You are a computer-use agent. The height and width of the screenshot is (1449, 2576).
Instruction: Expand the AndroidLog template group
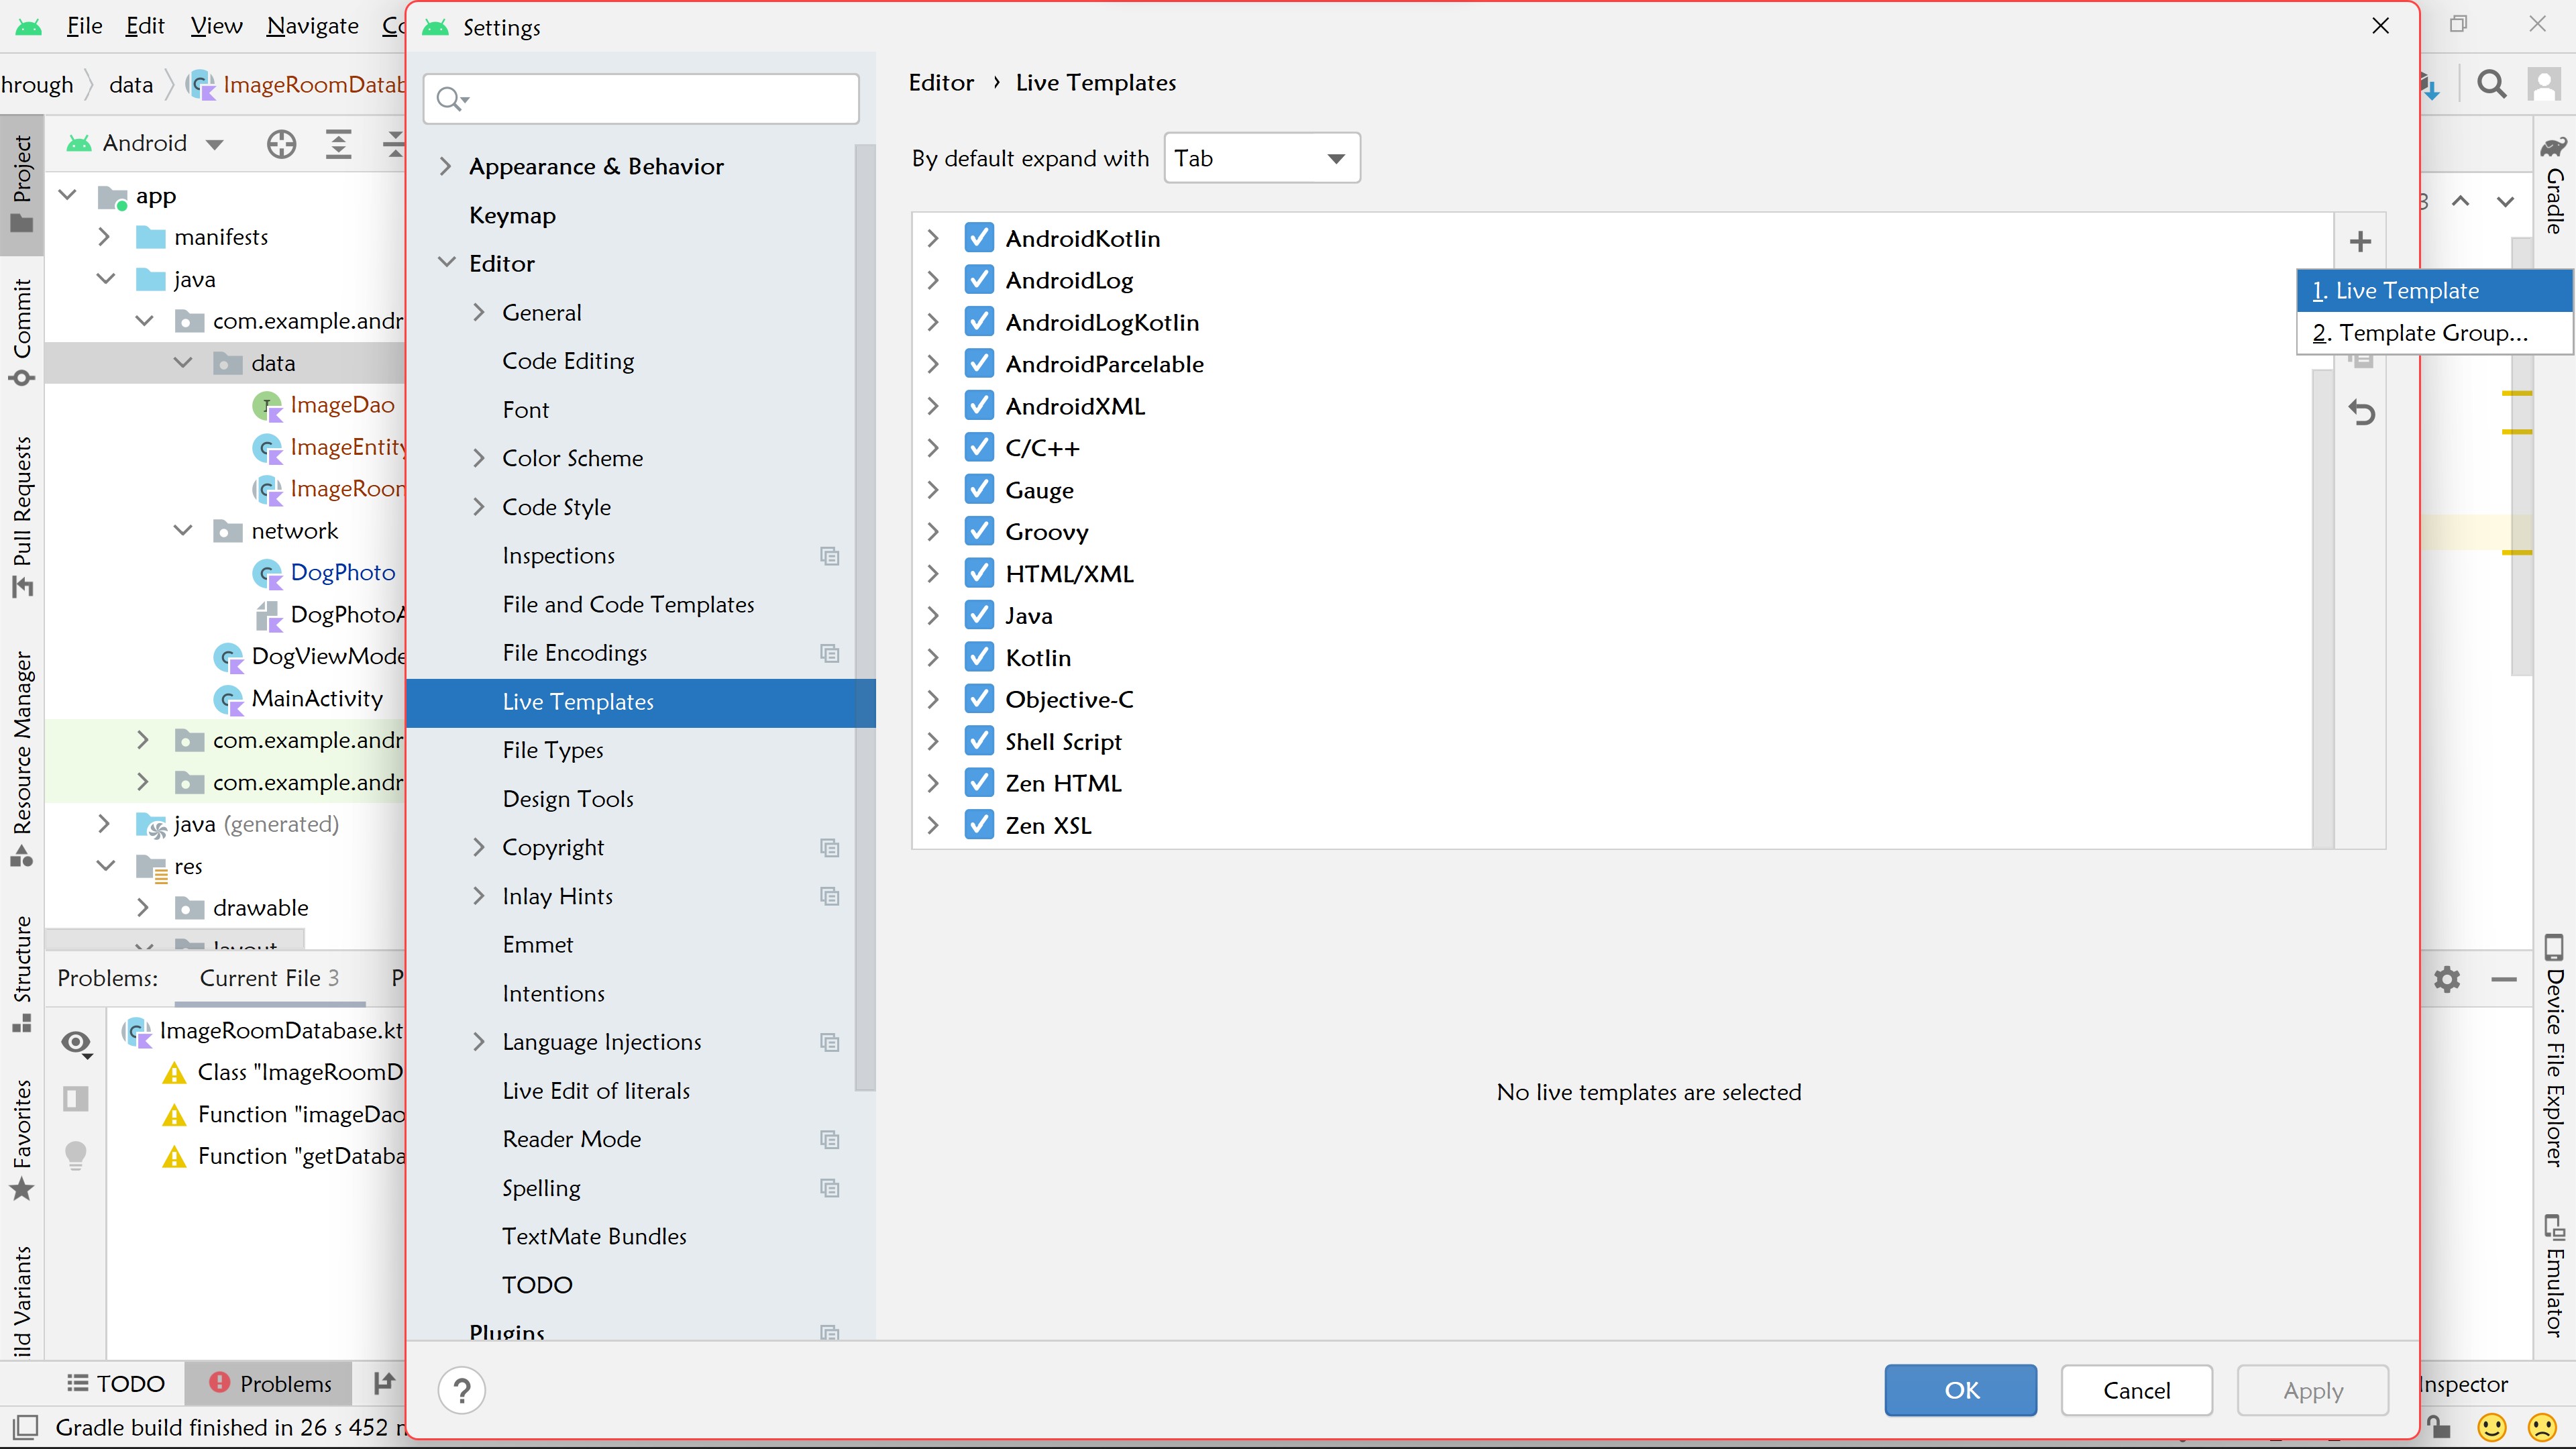coord(933,280)
